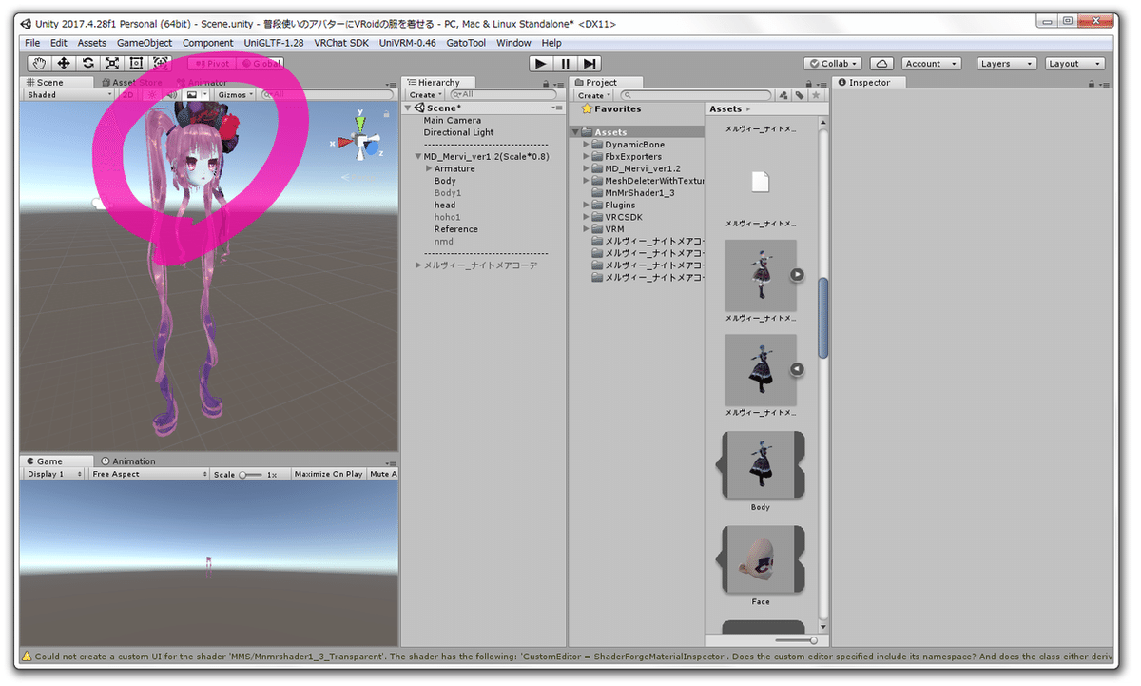Toggle scene lighting button
The width and height of the screenshot is (1141, 686).
(151, 95)
